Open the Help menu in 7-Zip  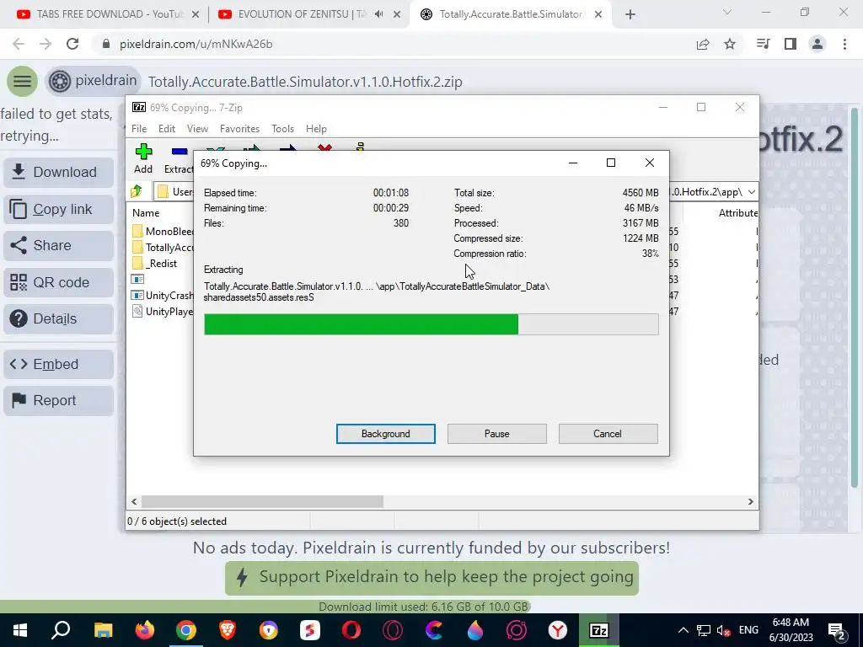click(316, 129)
